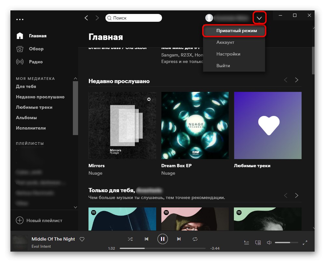Screen dimensions: 325x262
Task: Open Настройки from the user menu
Action: (x=234, y=54)
